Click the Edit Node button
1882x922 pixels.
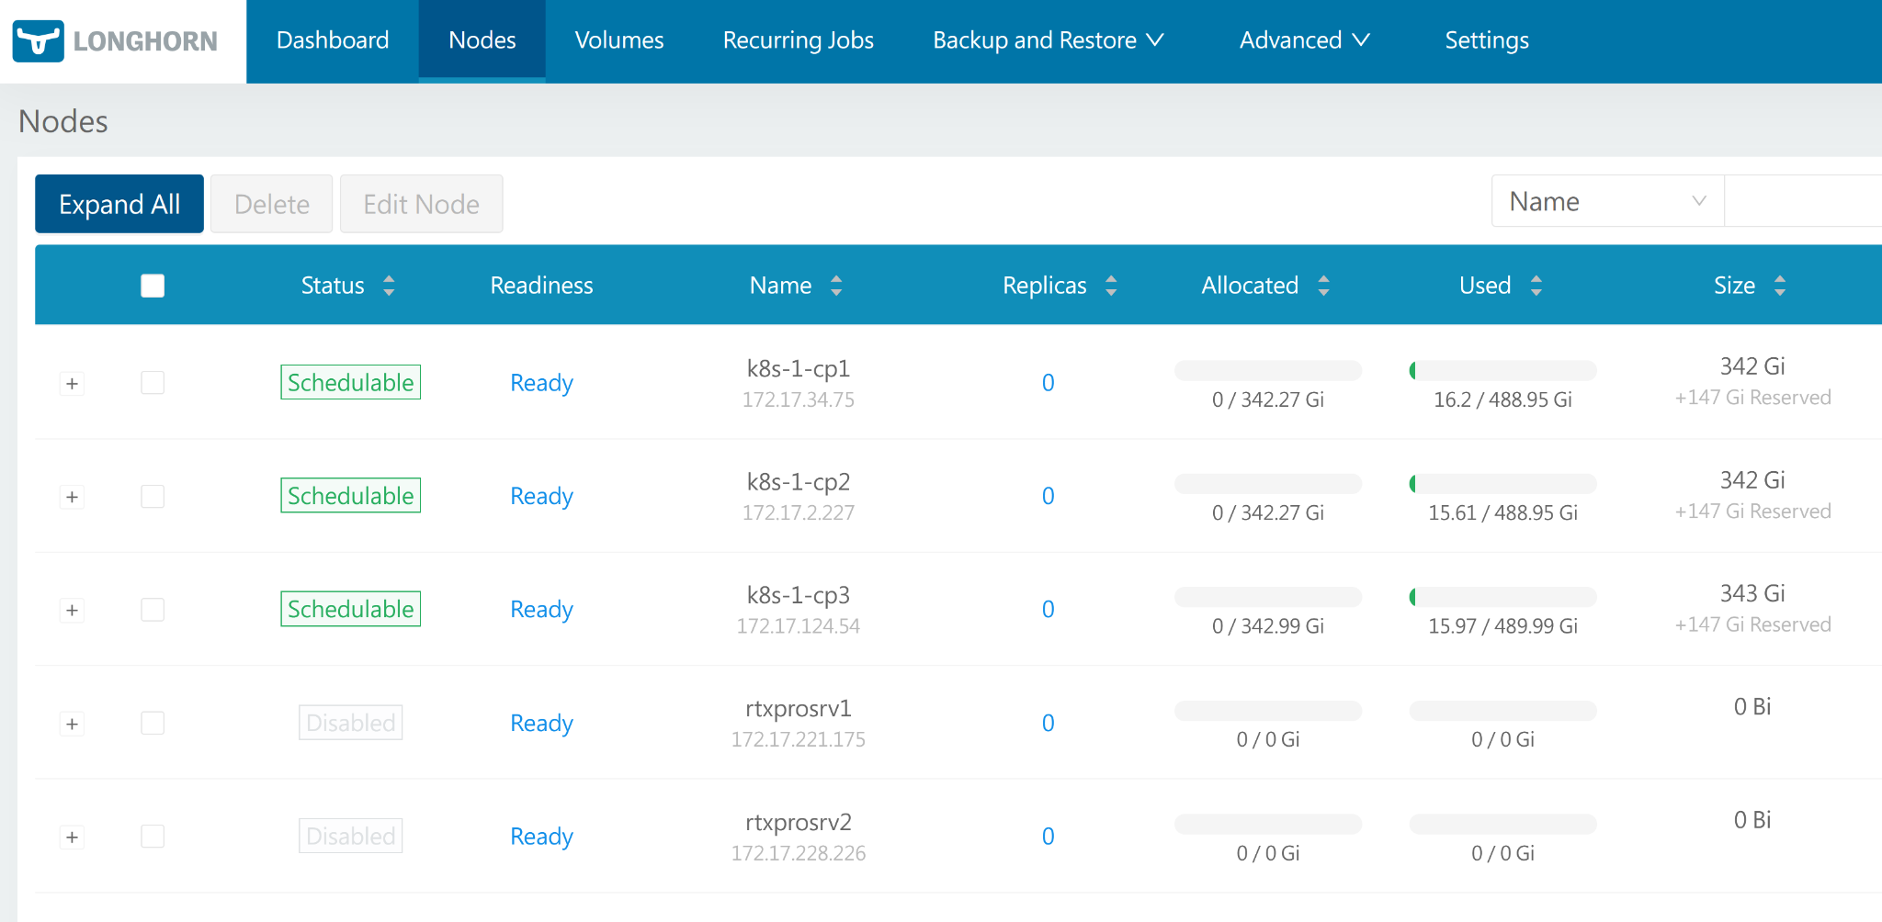422,204
